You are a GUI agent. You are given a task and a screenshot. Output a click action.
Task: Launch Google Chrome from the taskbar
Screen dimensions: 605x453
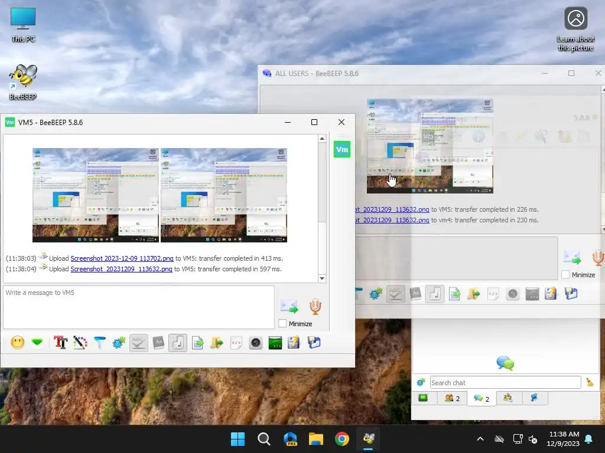point(342,439)
